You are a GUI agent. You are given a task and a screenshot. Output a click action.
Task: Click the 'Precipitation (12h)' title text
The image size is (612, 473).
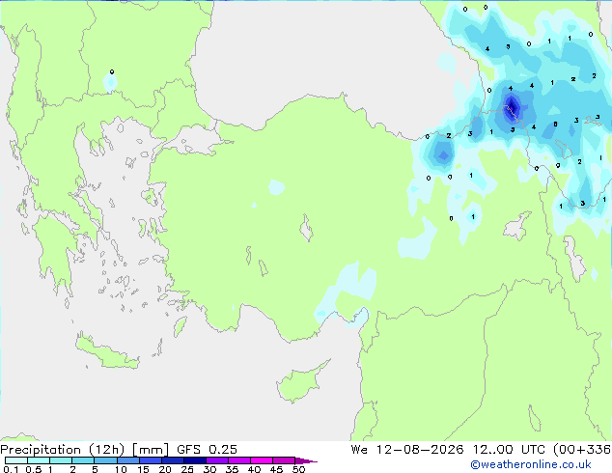(x=63, y=450)
